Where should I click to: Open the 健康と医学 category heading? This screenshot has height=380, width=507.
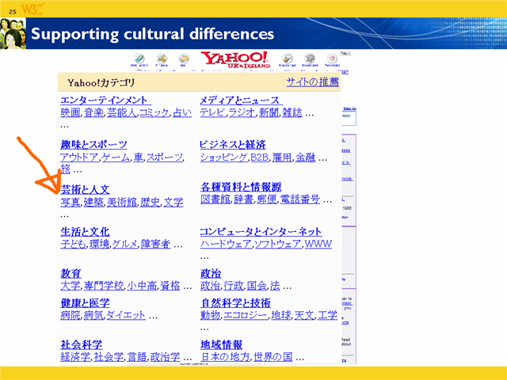(85, 303)
